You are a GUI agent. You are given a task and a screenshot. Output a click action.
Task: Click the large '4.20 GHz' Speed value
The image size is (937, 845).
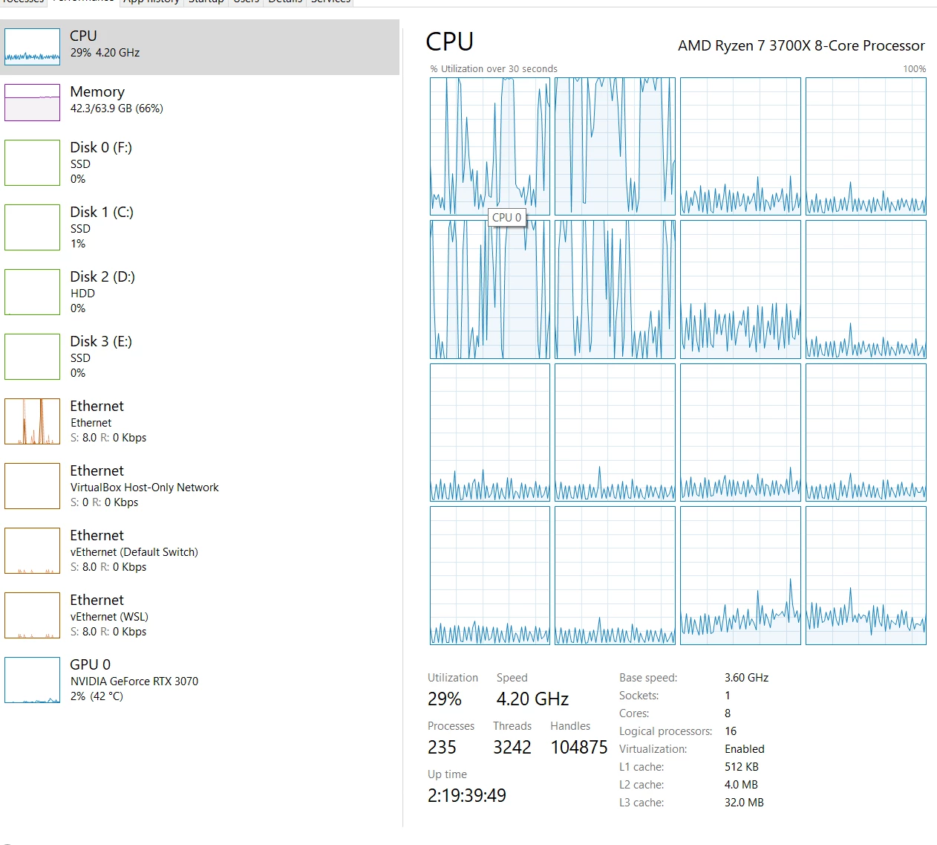click(x=532, y=699)
